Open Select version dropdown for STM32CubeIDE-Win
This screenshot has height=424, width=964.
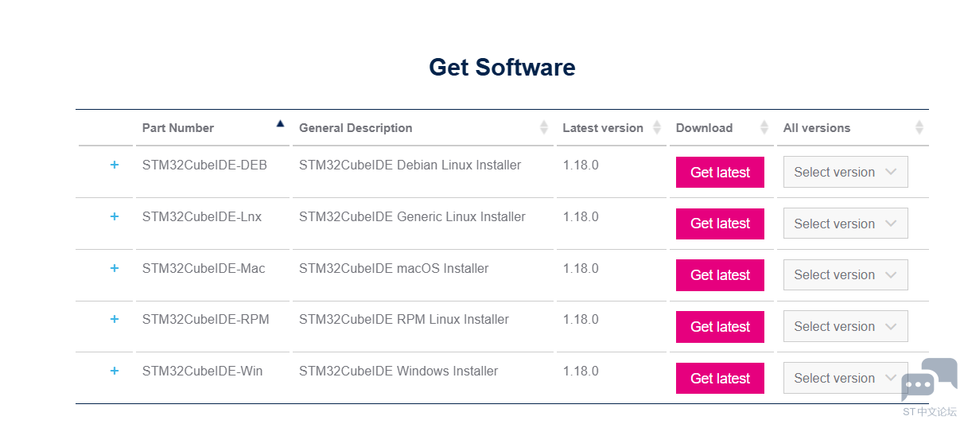pos(845,378)
